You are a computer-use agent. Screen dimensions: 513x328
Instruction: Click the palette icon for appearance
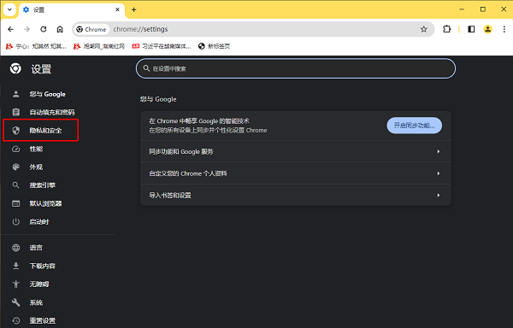pyautogui.click(x=15, y=167)
